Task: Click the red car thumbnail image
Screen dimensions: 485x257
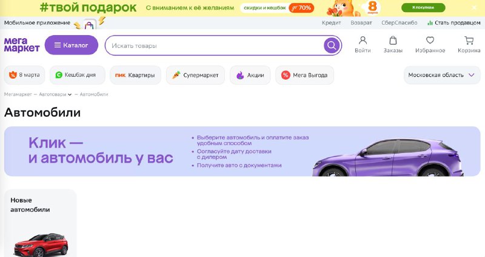Action: (41, 246)
